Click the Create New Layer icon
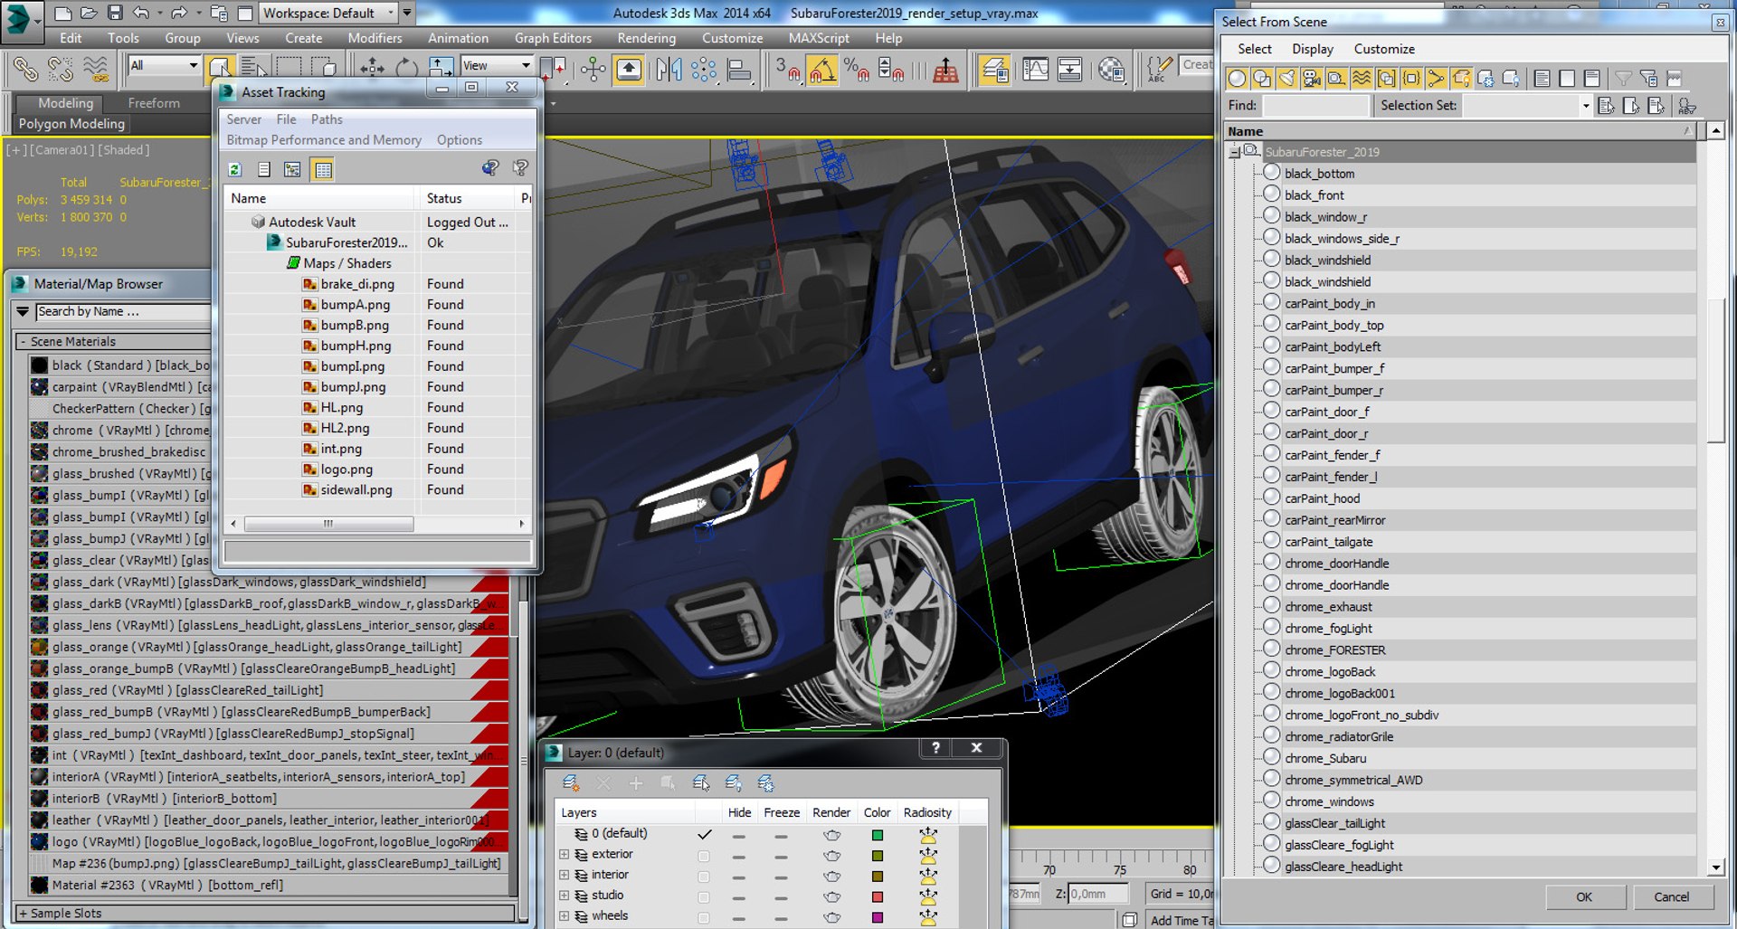Image resolution: width=1737 pixels, height=929 pixels. [x=571, y=783]
